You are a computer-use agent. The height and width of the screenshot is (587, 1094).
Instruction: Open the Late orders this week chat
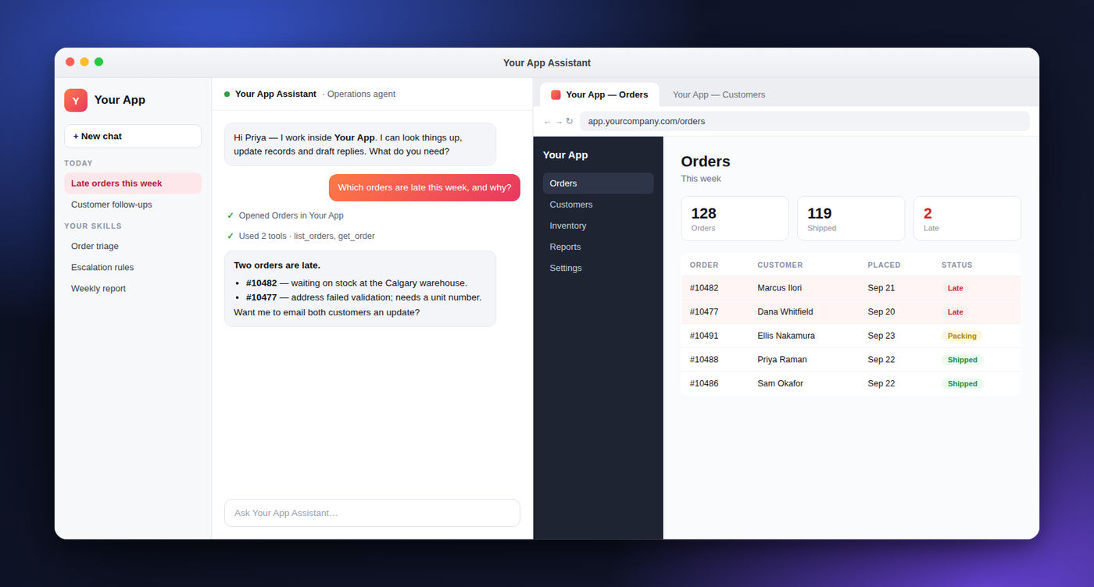[x=133, y=183]
